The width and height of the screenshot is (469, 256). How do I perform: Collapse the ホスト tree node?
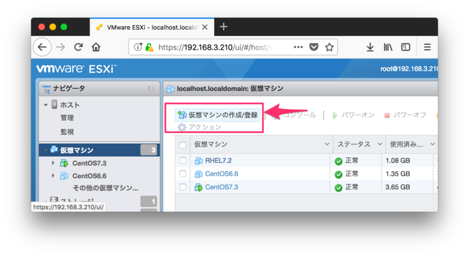point(46,105)
